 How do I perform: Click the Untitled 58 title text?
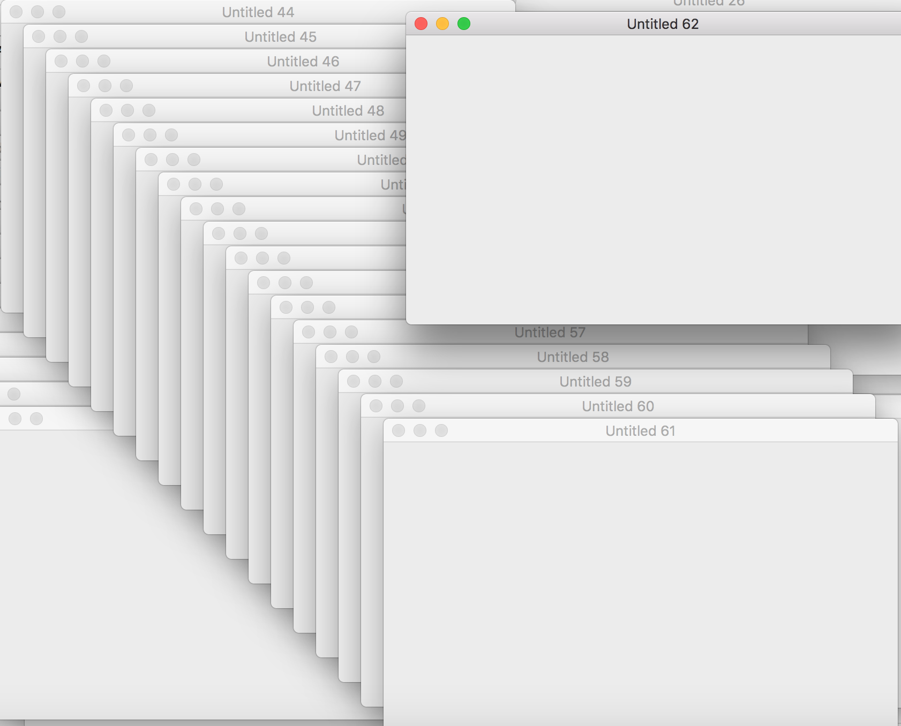573,357
